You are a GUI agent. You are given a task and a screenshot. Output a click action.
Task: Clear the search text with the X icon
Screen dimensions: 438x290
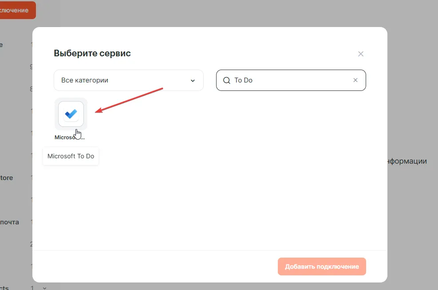(355, 80)
